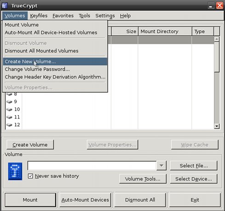
Task: Click the Auto-Mount Devices button
Action: point(85,200)
